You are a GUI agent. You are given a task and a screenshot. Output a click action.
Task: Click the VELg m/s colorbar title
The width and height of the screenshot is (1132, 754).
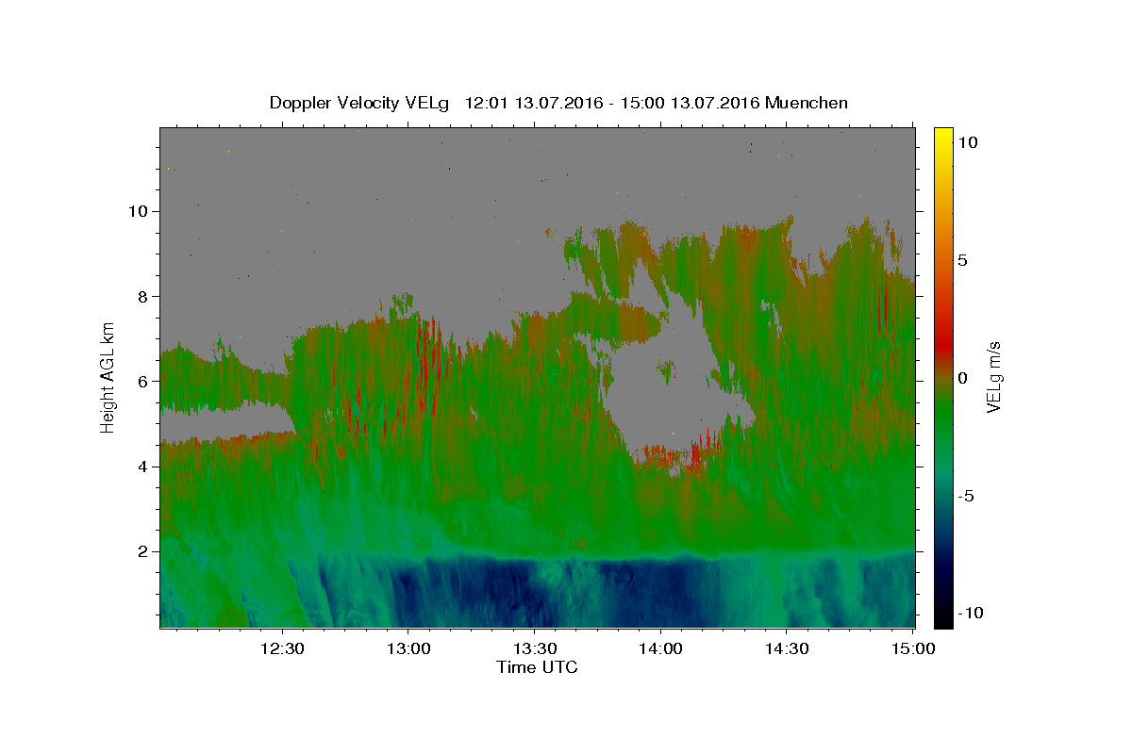point(993,377)
